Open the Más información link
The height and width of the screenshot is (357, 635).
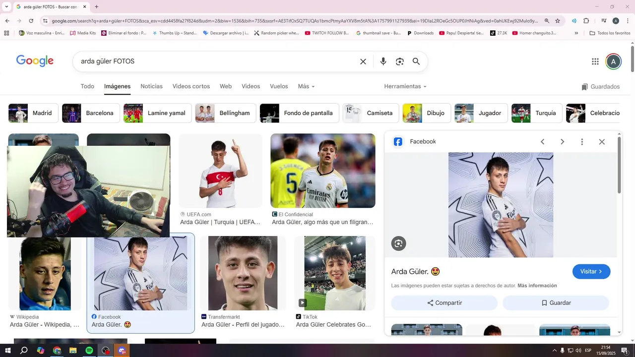click(537, 286)
